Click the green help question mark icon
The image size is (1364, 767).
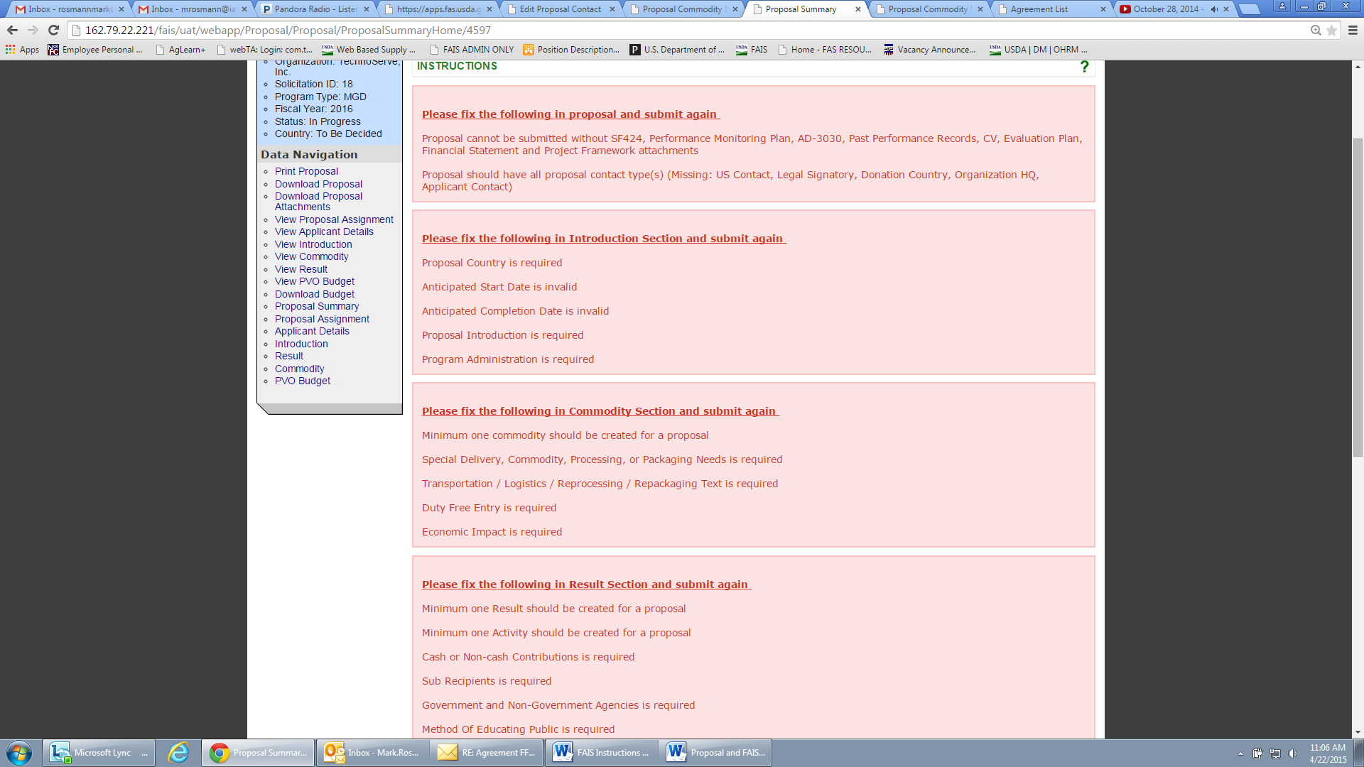[x=1084, y=67]
